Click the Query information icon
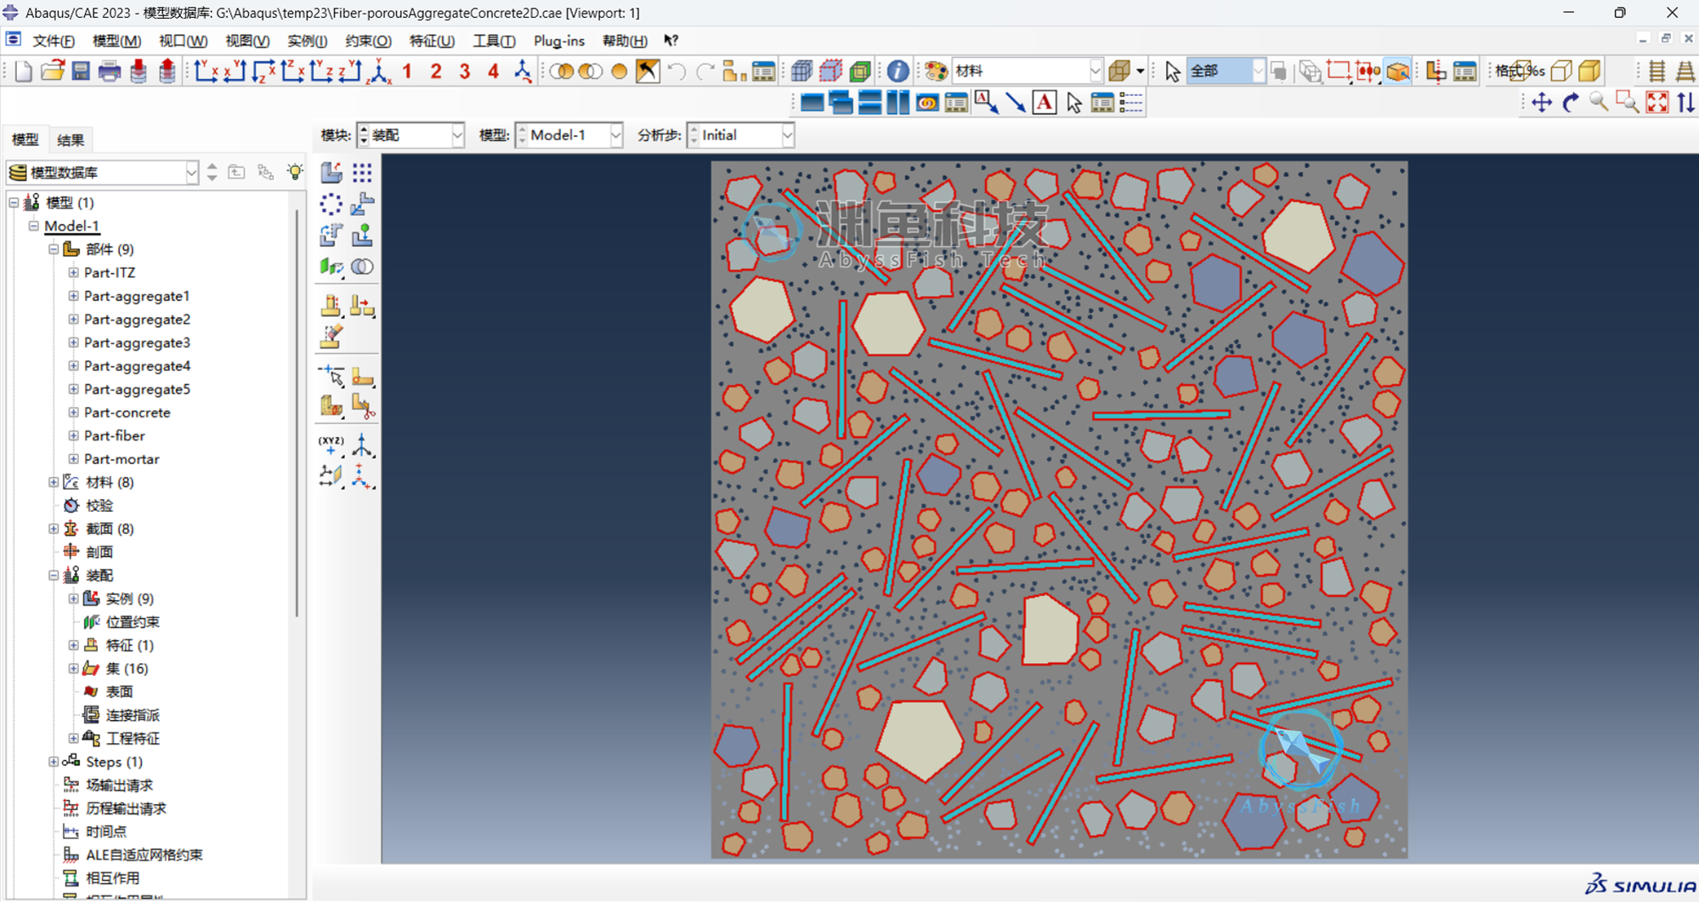Screen dimensions: 1699x902 (897, 71)
